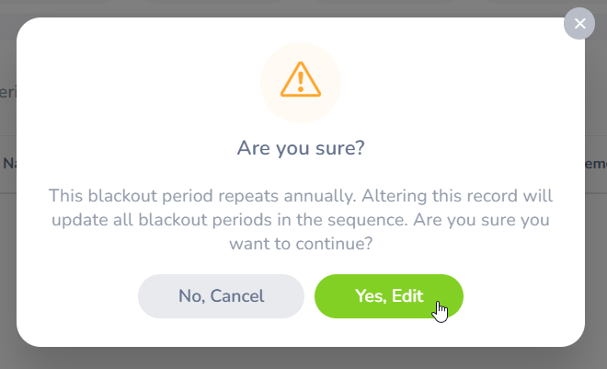Click the "want to continue?" line of text
607x369 pixels.
pyautogui.click(x=301, y=245)
